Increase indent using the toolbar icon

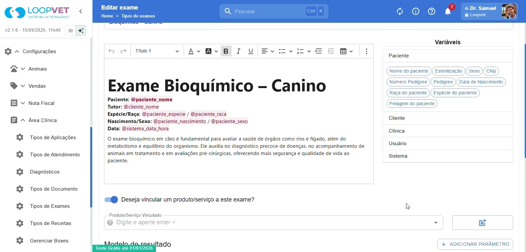point(319,51)
